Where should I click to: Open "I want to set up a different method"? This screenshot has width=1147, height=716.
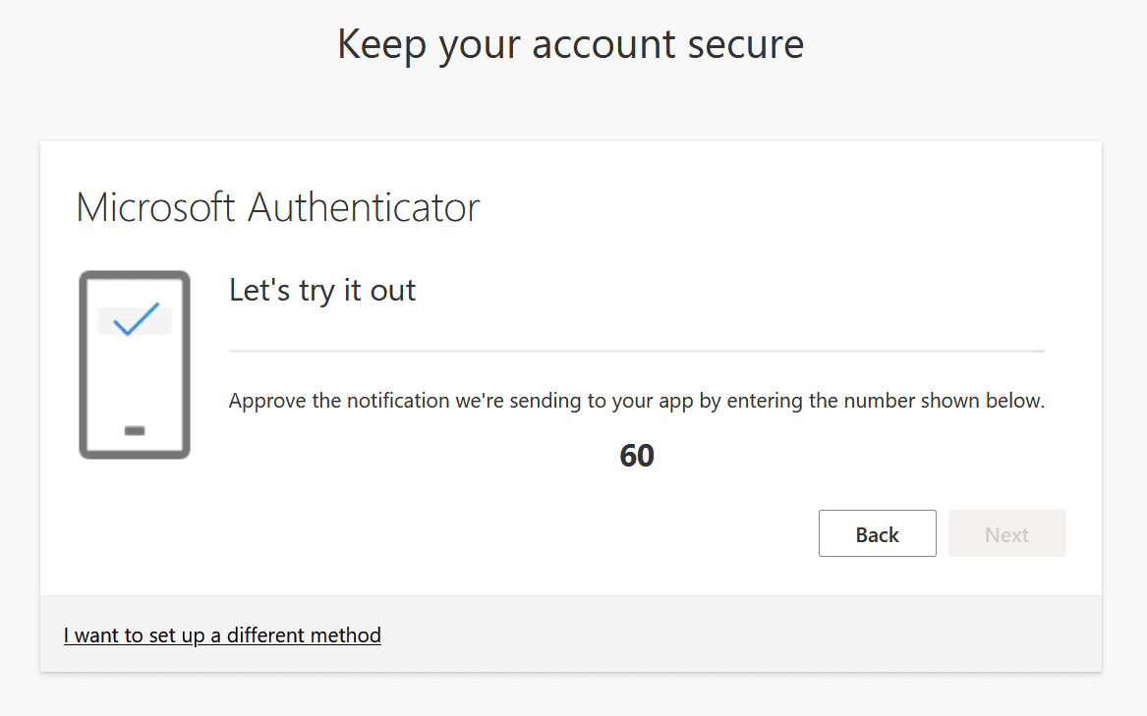(x=222, y=635)
